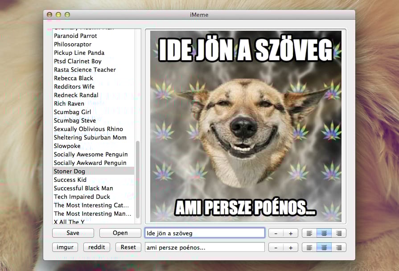Select Rebecca Black in the list
This screenshot has width=399, height=271.
[x=93, y=78]
